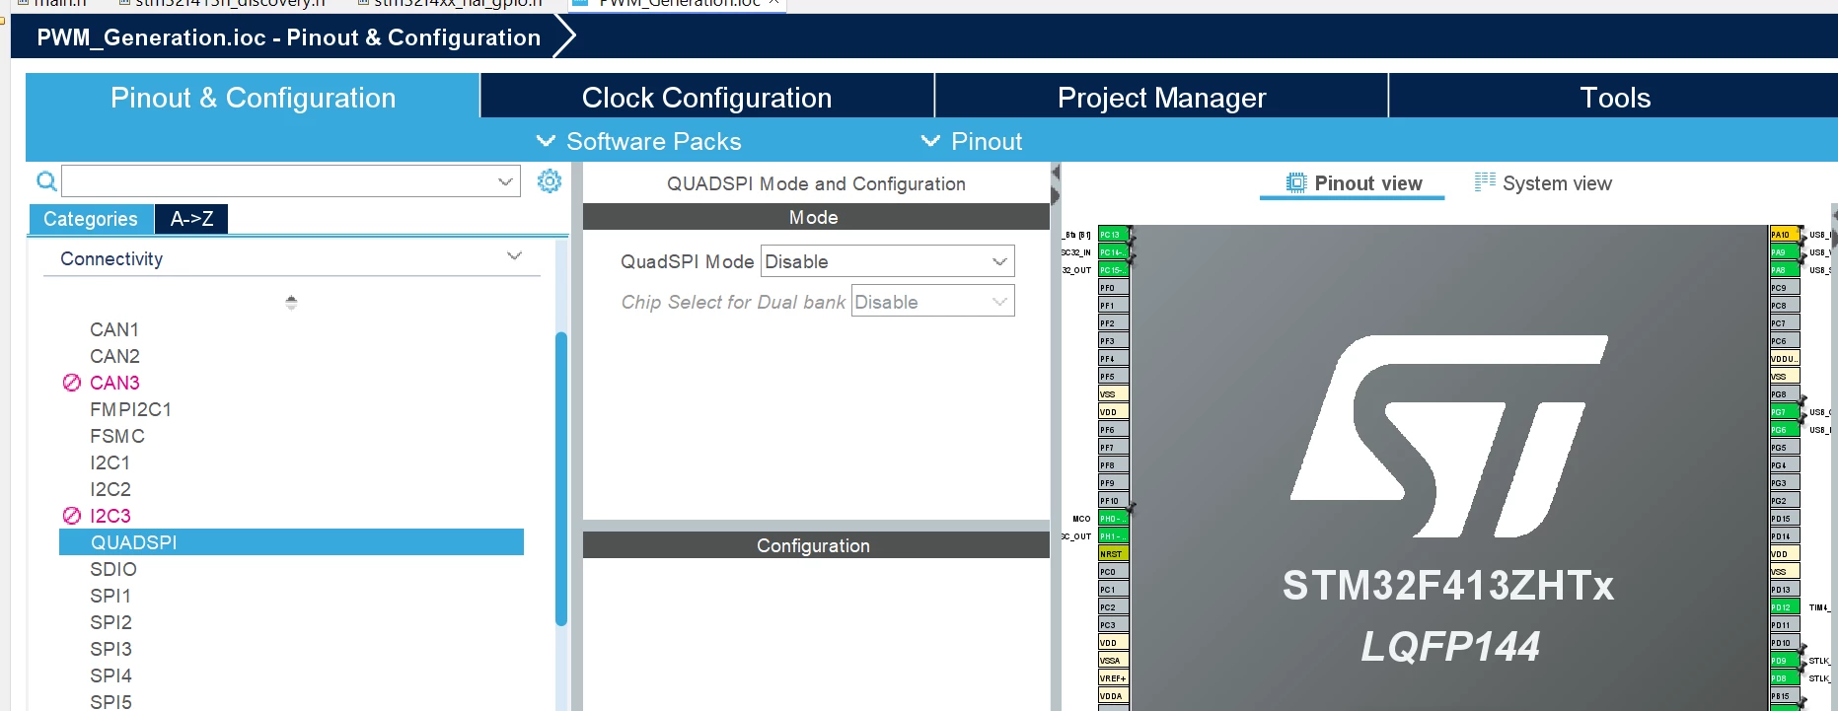This screenshot has height=711, width=1838.
Task: Select green pin PC13 on the chip
Action: tap(1113, 235)
